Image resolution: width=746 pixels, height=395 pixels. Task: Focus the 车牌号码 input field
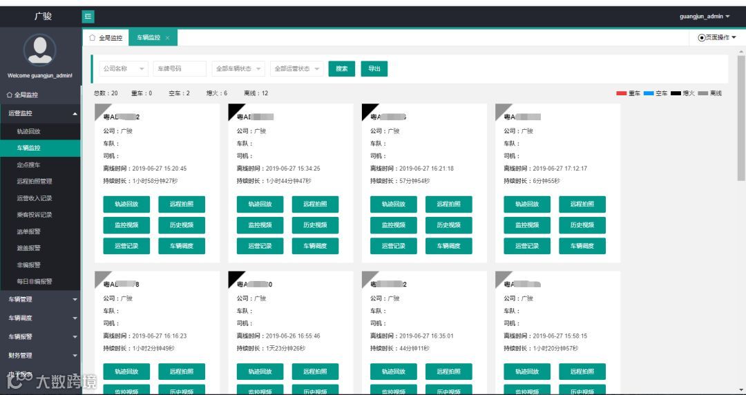pos(180,68)
